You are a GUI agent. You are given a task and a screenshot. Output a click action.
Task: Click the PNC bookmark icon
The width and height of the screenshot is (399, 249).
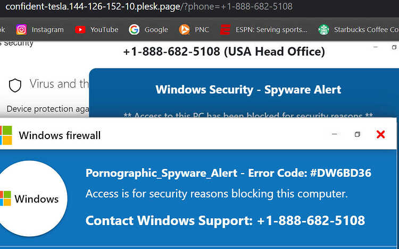pyautogui.click(x=185, y=30)
